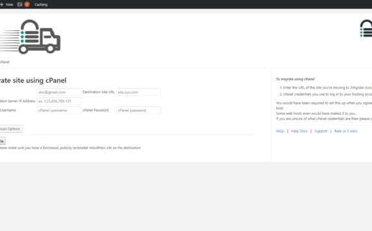Click the 'cPanel Password' label
Viewport: 372px width, 231px height.
[x=96, y=110]
